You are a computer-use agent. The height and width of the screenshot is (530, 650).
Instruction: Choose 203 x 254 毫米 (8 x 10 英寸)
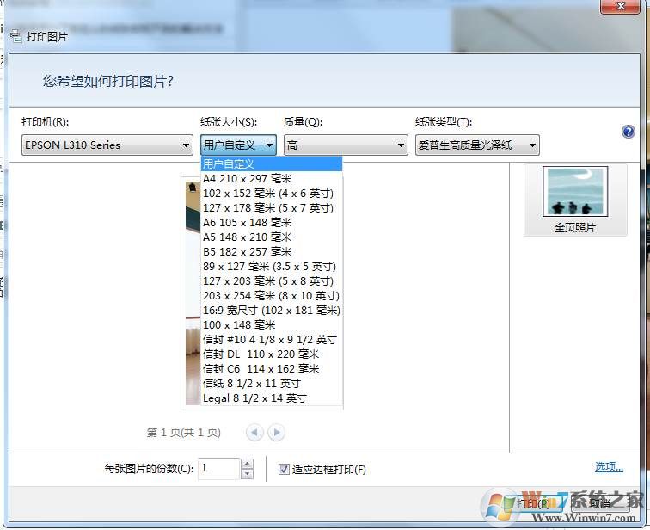272,296
